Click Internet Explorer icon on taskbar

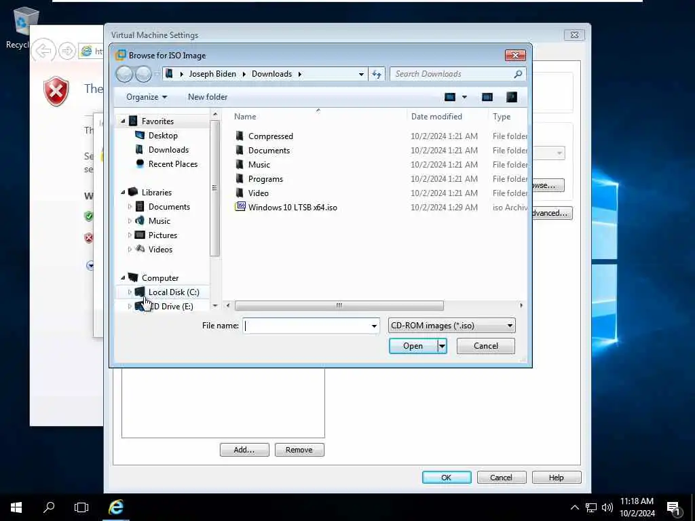(116, 507)
